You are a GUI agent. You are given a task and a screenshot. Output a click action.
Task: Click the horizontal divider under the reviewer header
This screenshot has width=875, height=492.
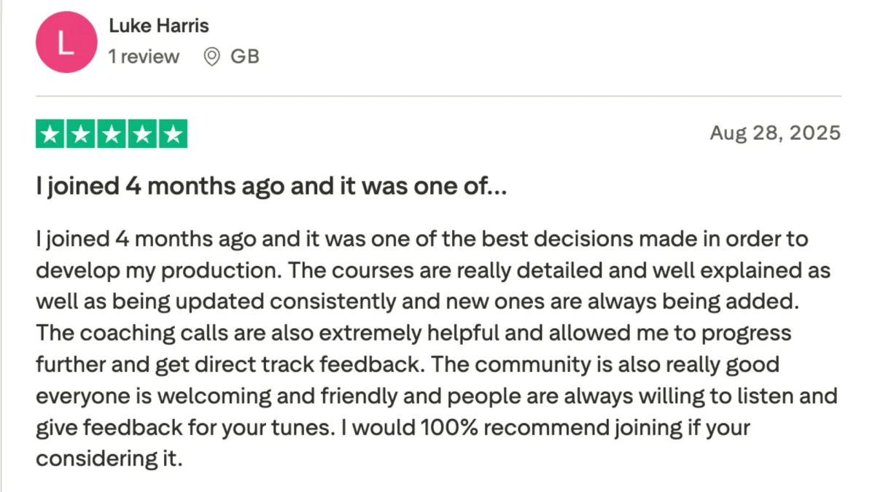(437, 96)
